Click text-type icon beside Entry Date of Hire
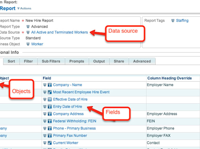 (50, 107)
